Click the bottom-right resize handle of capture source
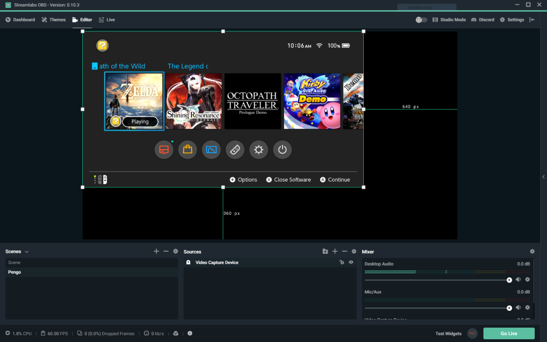The height and width of the screenshot is (342, 547). click(363, 188)
